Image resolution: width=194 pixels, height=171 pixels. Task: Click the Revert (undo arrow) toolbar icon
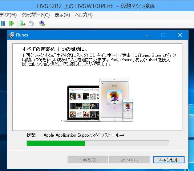point(31,23)
